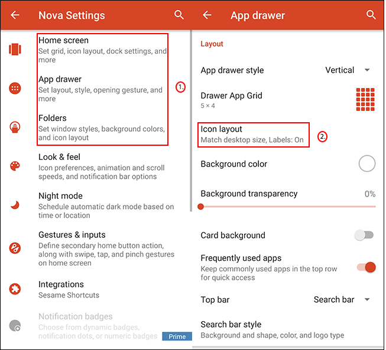Go back from Nova Settings screen
The image size is (386, 350).
15,15
